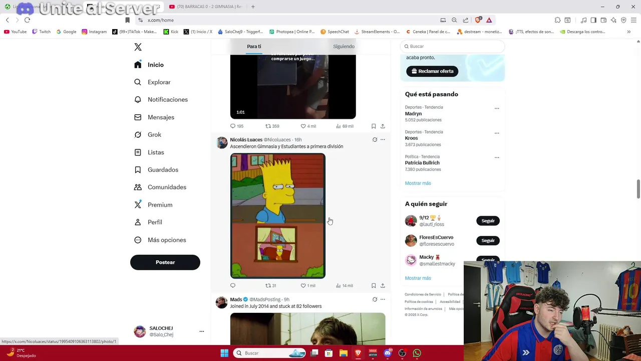Switch to Para ti tab
This screenshot has height=361, width=641.
click(254, 46)
